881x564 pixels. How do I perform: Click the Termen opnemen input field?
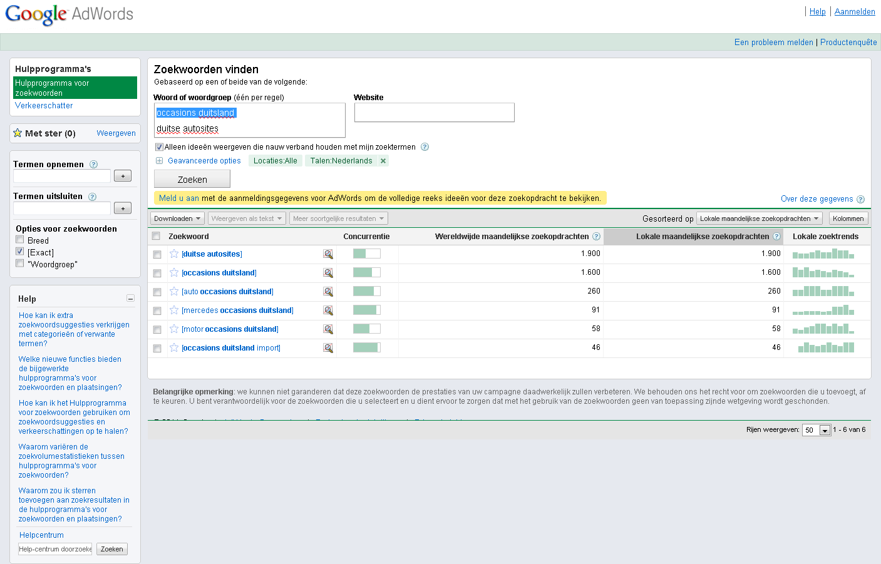pyautogui.click(x=62, y=176)
